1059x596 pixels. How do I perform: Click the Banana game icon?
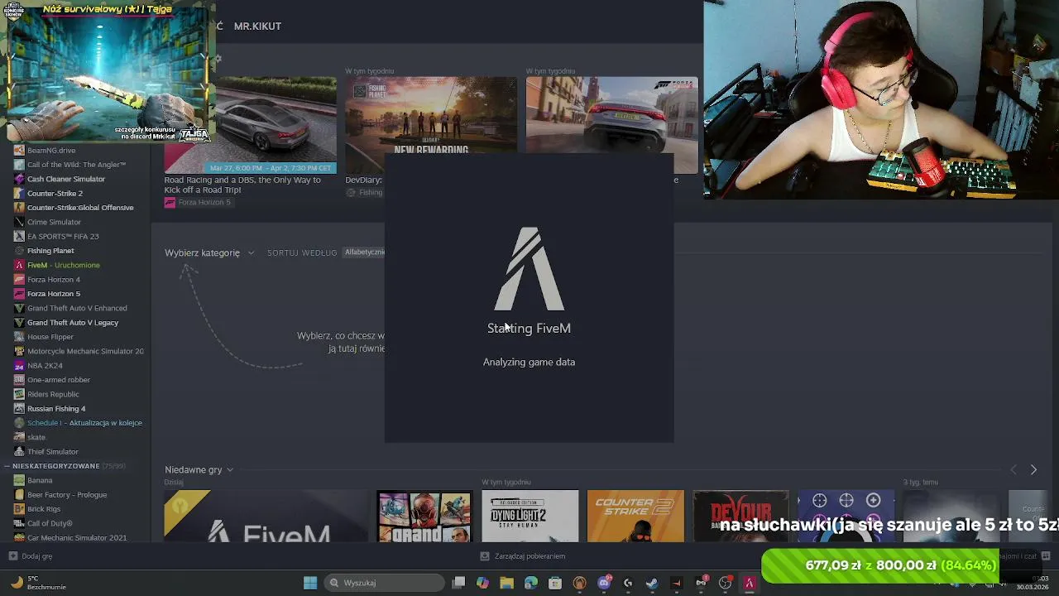coord(19,480)
